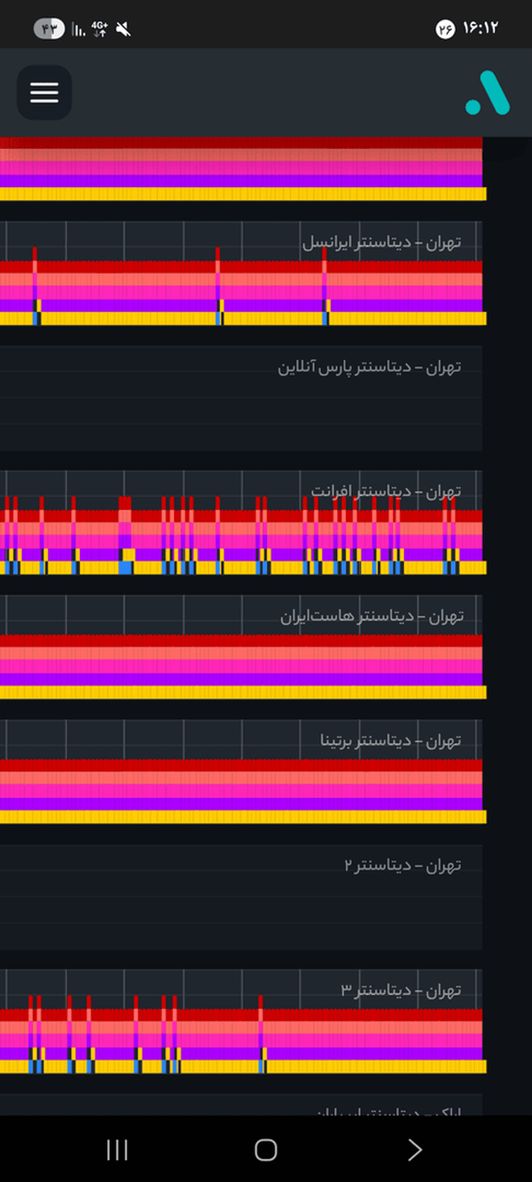This screenshot has height=1182, width=532.
Task: Select label تهران - دیتاسنتر برتینا
Action: tap(391, 740)
